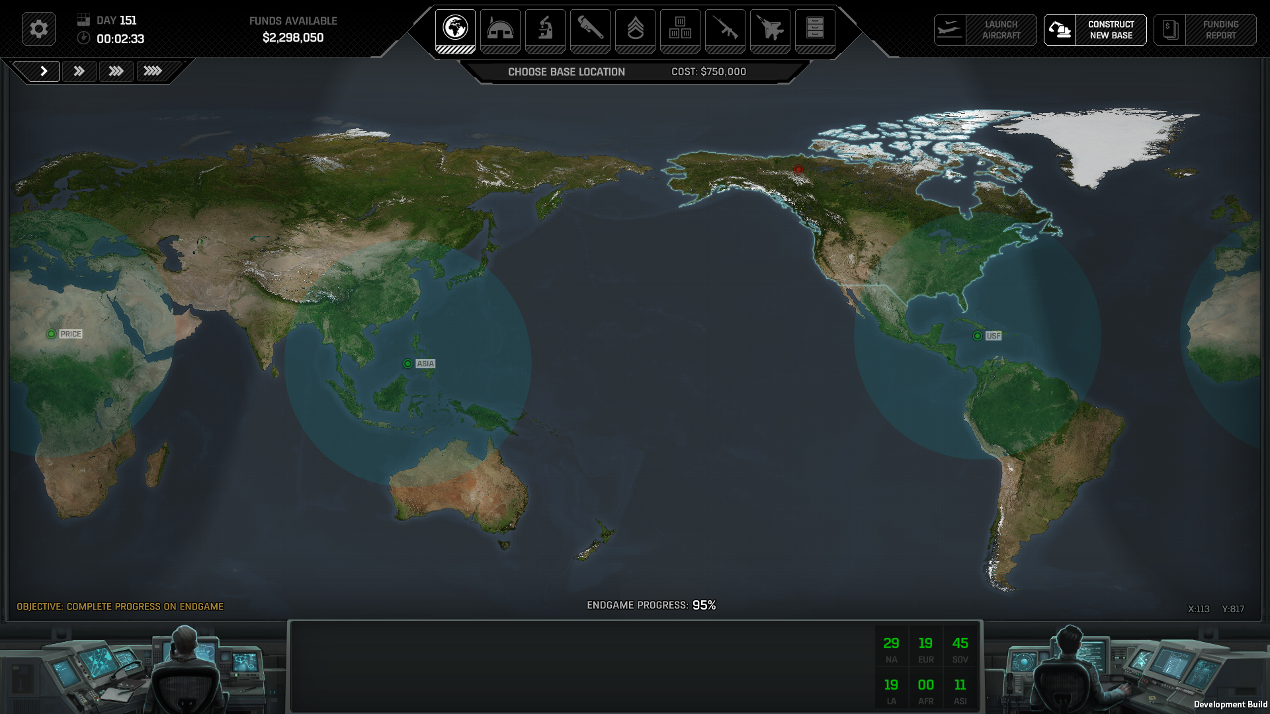Open the soldier equipment rifle tab
The width and height of the screenshot is (1270, 714).
(725, 31)
